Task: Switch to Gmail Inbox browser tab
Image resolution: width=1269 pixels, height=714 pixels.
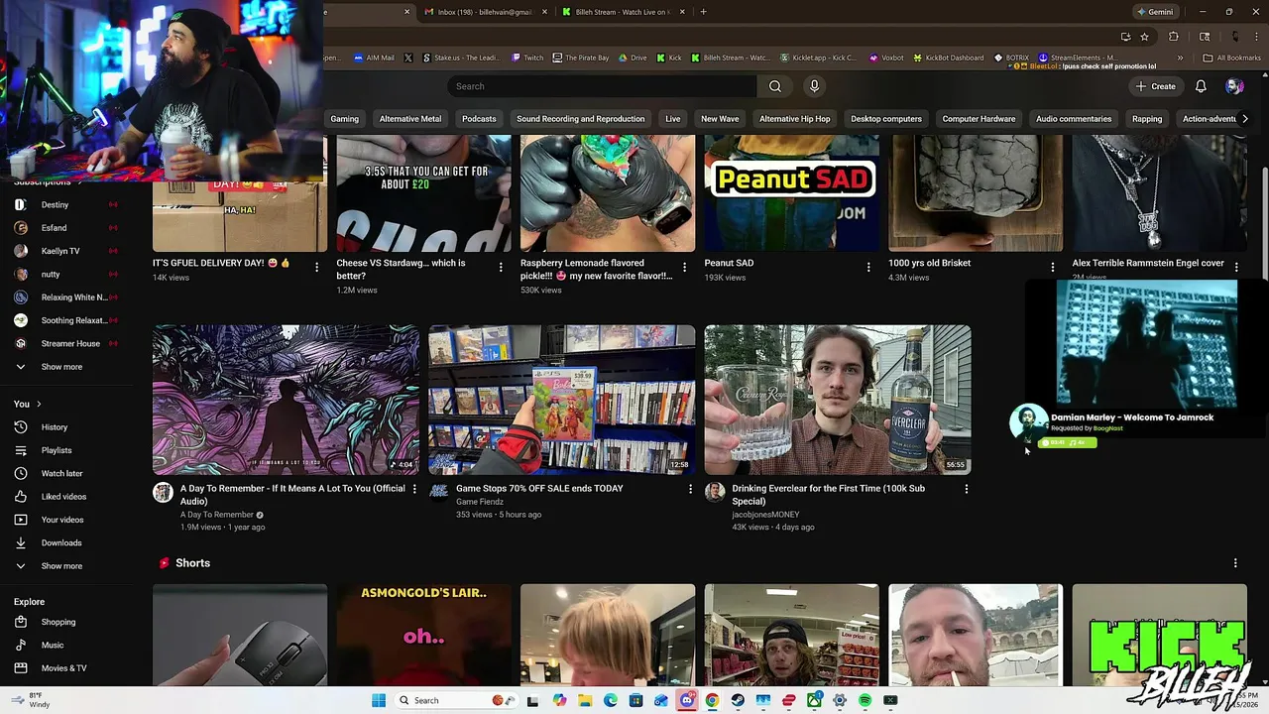Action: [486, 12]
